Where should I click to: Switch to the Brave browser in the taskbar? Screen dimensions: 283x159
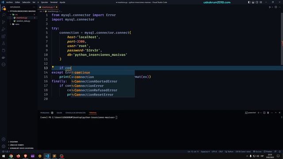pos(26,156)
